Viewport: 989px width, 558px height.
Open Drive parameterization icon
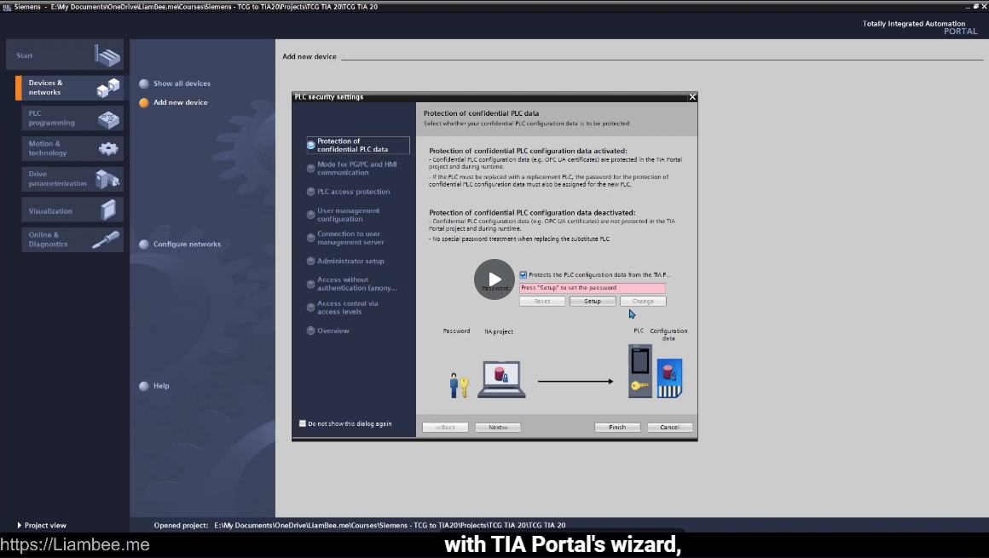click(x=107, y=179)
